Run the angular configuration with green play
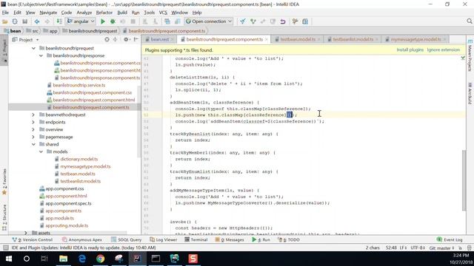 [103, 21]
